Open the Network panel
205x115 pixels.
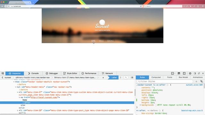point(107,73)
